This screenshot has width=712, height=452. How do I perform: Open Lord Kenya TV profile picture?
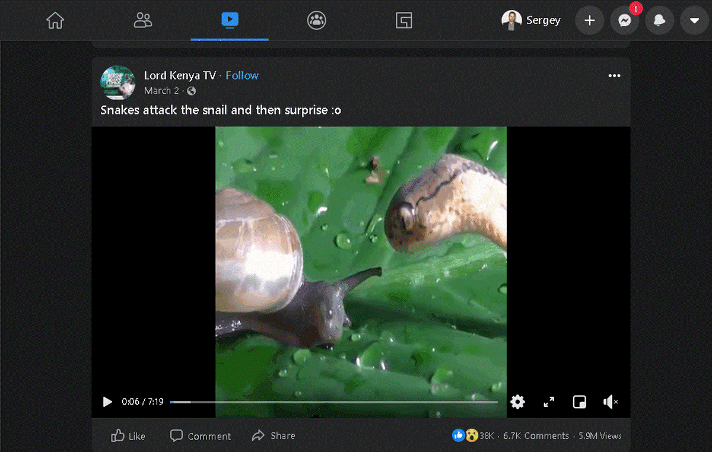pos(118,82)
